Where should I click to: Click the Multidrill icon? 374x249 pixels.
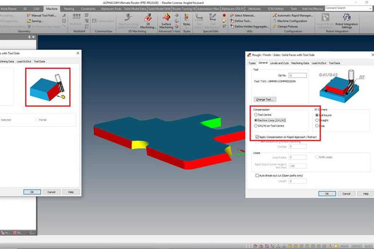click(x=76, y=19)
